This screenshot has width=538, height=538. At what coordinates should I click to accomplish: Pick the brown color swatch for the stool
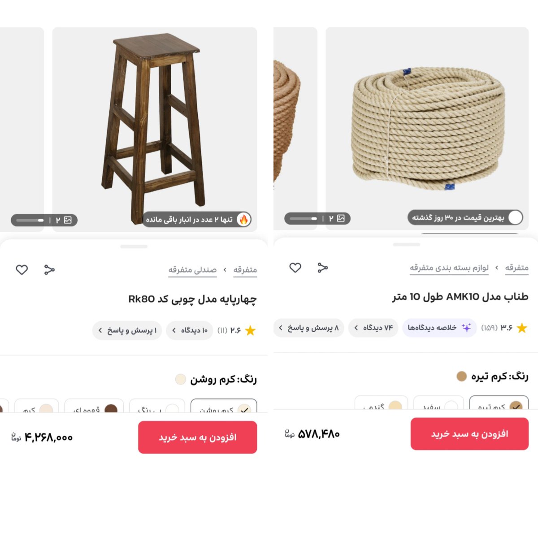[94, 406]
